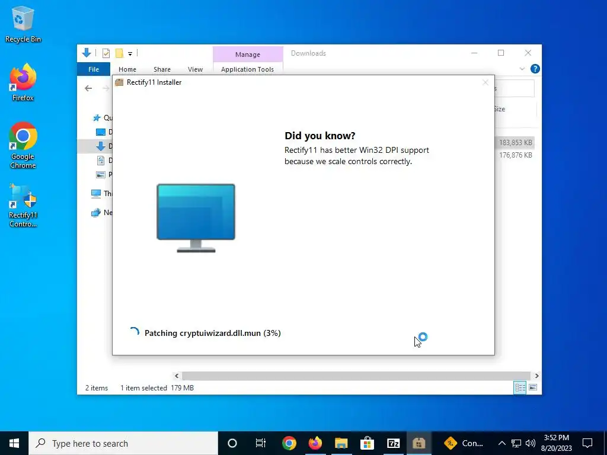Open Microsoft Store from the taskbar
Screen dimensions: 607x455
(367, 443)
